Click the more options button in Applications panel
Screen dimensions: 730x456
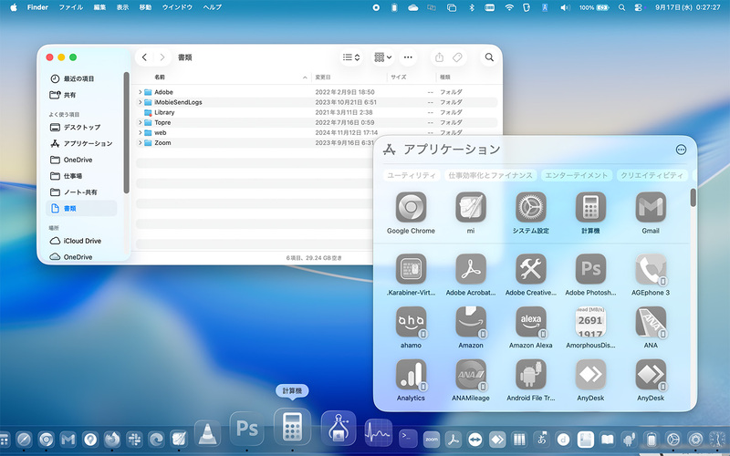pos(681,150)
